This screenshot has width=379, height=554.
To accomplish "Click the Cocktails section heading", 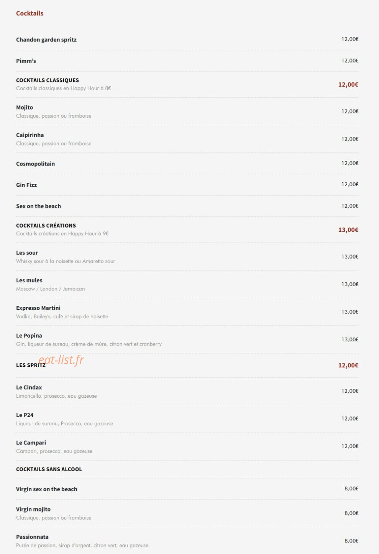I will coord(30,13).
